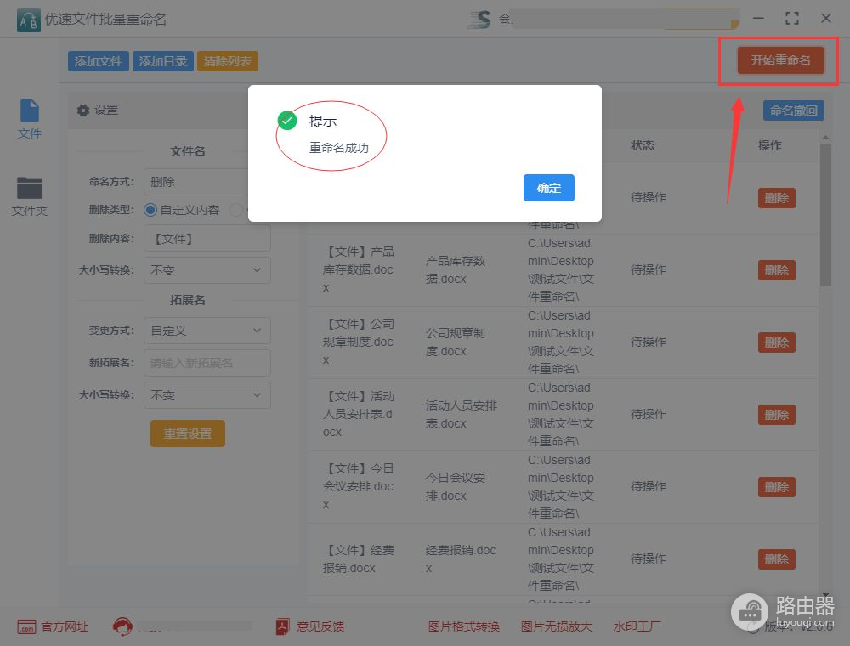This screenshot has height=646, width=850.
Task: Open the 水印工厂 link
Action: (x=637, y=626)
